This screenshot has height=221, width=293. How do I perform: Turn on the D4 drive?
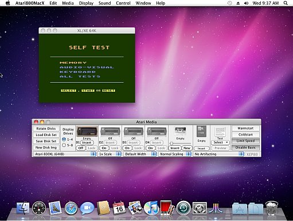[150, 148]
